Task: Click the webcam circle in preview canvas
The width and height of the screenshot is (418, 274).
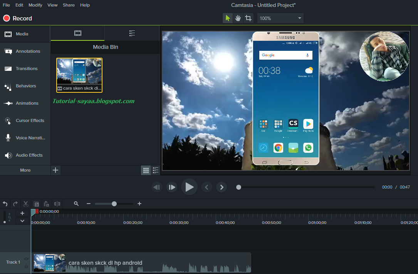Action: [x=384, y=56]
